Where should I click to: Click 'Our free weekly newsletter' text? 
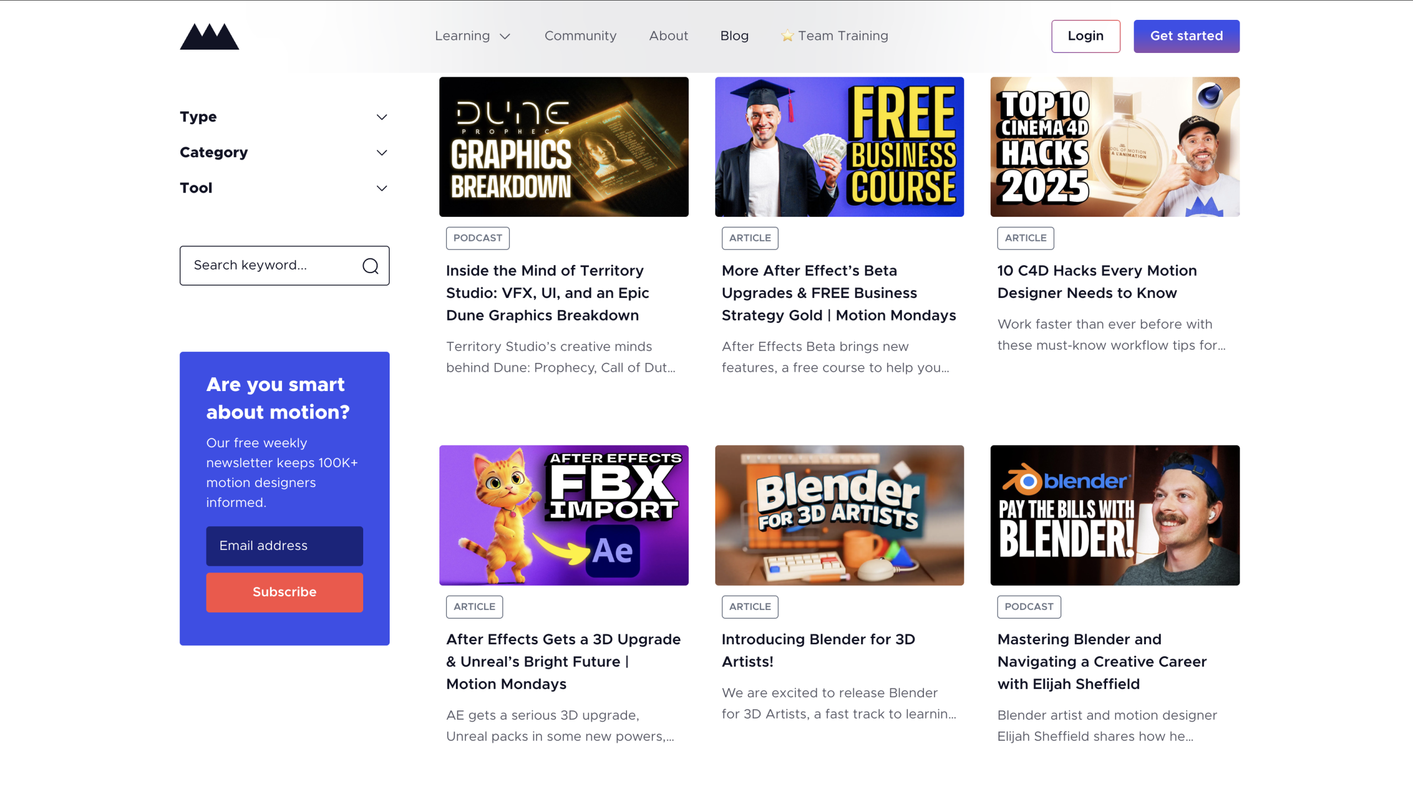click(281, 473)
